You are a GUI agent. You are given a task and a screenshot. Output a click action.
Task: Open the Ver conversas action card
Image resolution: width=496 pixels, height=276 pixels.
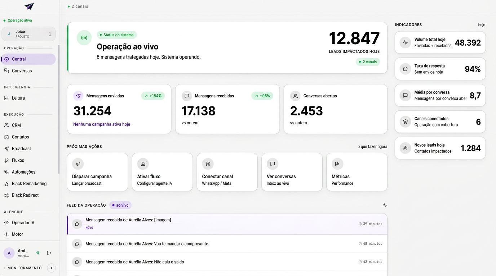pyautogui.click(x=292, y=172)
